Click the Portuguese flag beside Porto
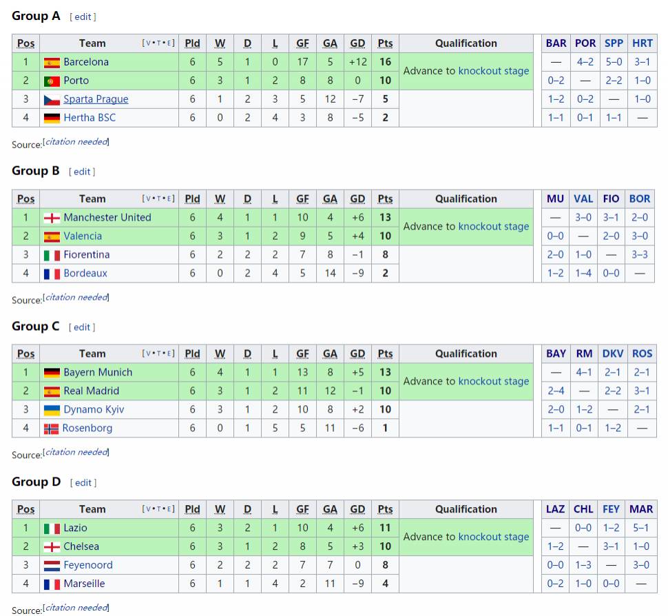 point(52,81)
